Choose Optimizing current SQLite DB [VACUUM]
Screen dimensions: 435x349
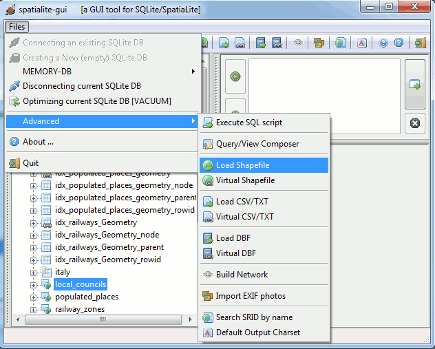coord(103,101)
